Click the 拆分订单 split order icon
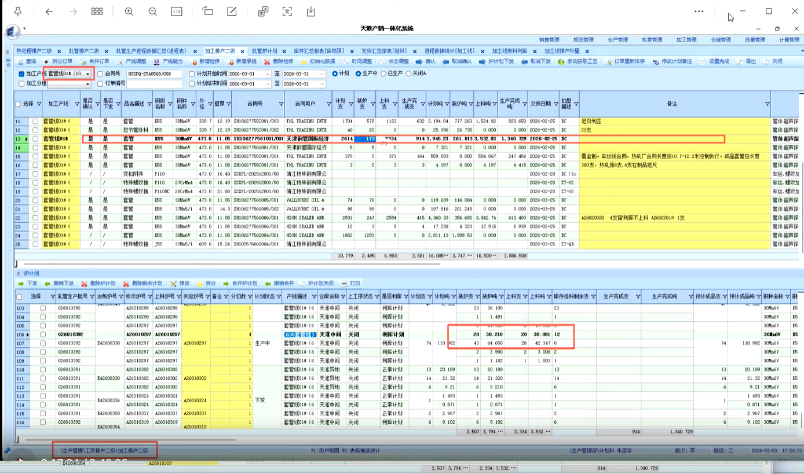Image resolution: width=804 pixels, height=474 pixels. [x=47, y=61]
